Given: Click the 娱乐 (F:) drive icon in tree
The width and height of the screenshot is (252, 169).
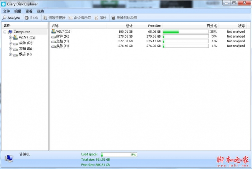Looking at the screenshot, I should (16, 55).
